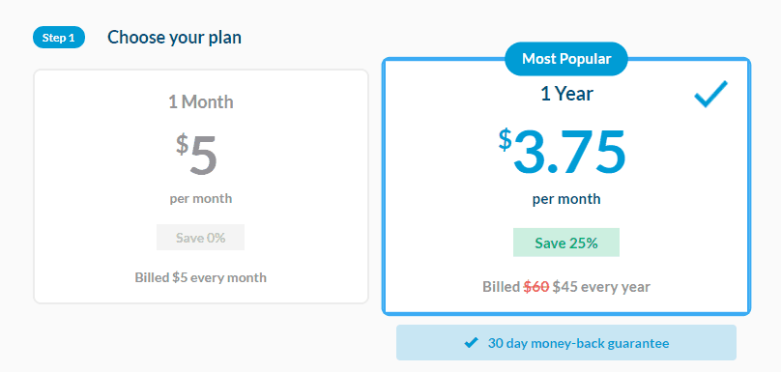The width and height of the screenshot is (781, 372).
Task: Click the blue checkmark on 1 Year plan
Action: 710,94
